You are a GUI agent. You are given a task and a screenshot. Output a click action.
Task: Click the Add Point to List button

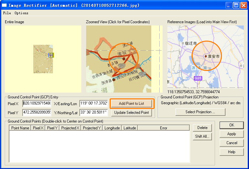click(132, 104)
